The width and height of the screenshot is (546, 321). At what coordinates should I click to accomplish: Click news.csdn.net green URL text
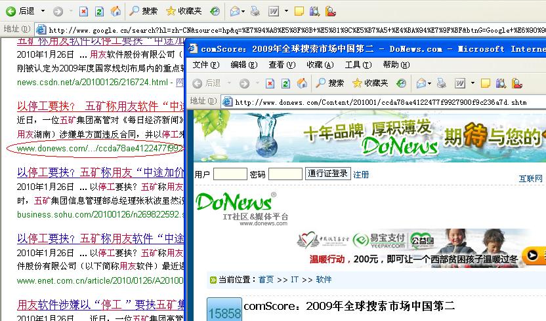pos(93,83)
